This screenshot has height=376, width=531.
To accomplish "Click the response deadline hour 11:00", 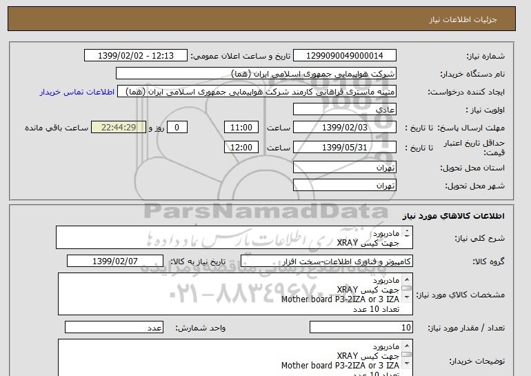I will point(241,128).
